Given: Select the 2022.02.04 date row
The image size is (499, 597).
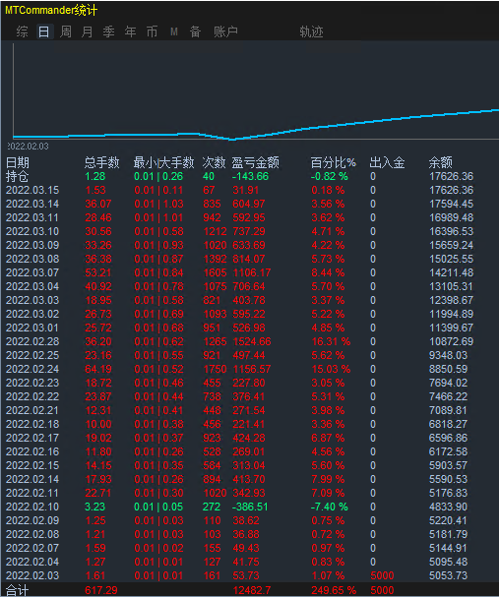Looking at the screenshot, I should [x=32, y=562].
